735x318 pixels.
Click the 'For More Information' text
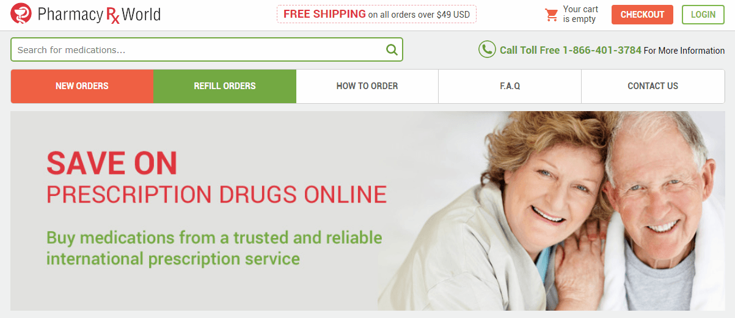click(684, 51)
